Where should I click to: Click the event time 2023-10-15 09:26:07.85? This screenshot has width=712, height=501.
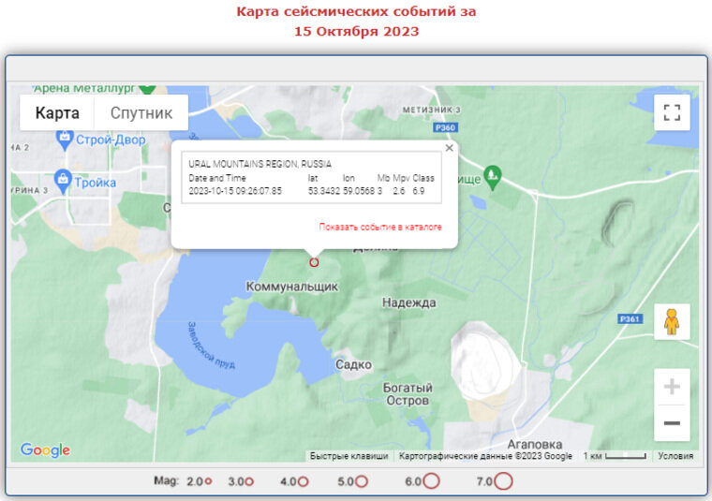[235, 191]
